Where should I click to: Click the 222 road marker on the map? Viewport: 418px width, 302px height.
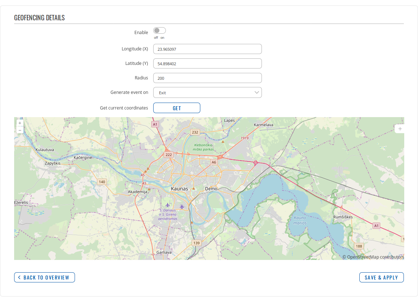(x=168, y=154)
